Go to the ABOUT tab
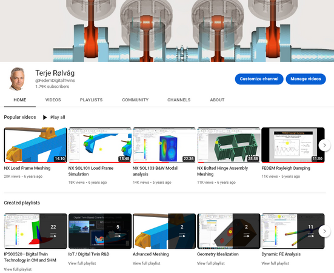Viewport: 334px width, 273px height. [x=217, y=99]
